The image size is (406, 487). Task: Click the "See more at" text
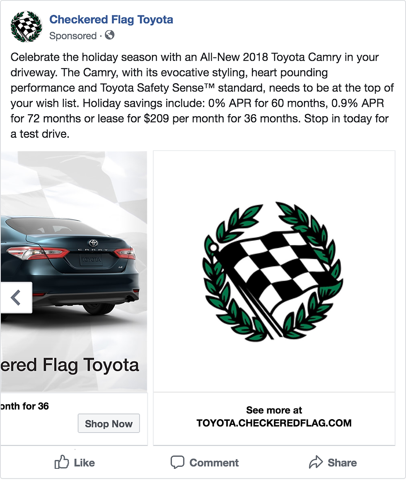274,410
